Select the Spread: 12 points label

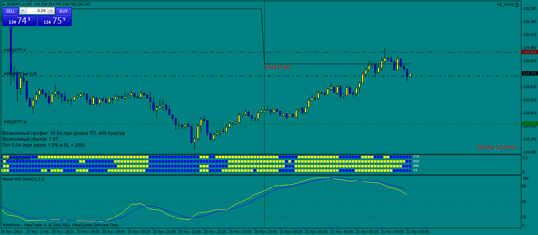[x=497, y=147]
